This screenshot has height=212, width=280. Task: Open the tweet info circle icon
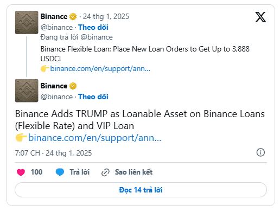[260, 152]
